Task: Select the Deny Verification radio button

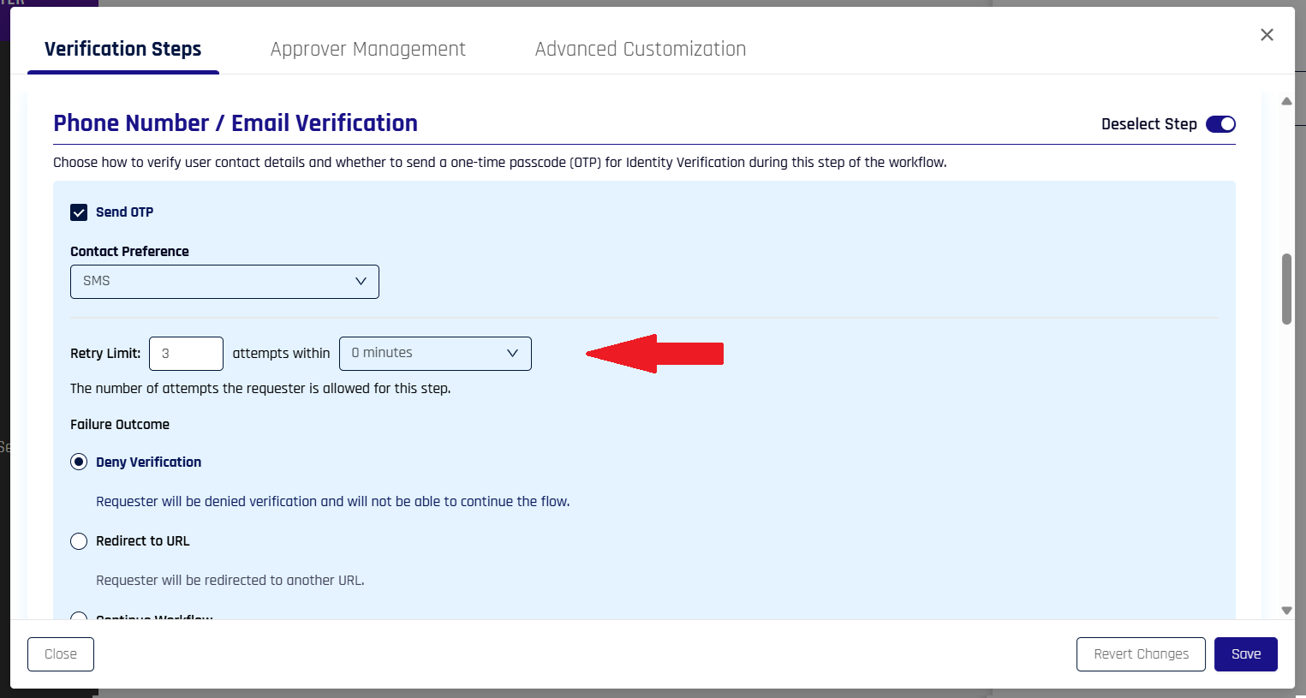Action: [79, 462]
